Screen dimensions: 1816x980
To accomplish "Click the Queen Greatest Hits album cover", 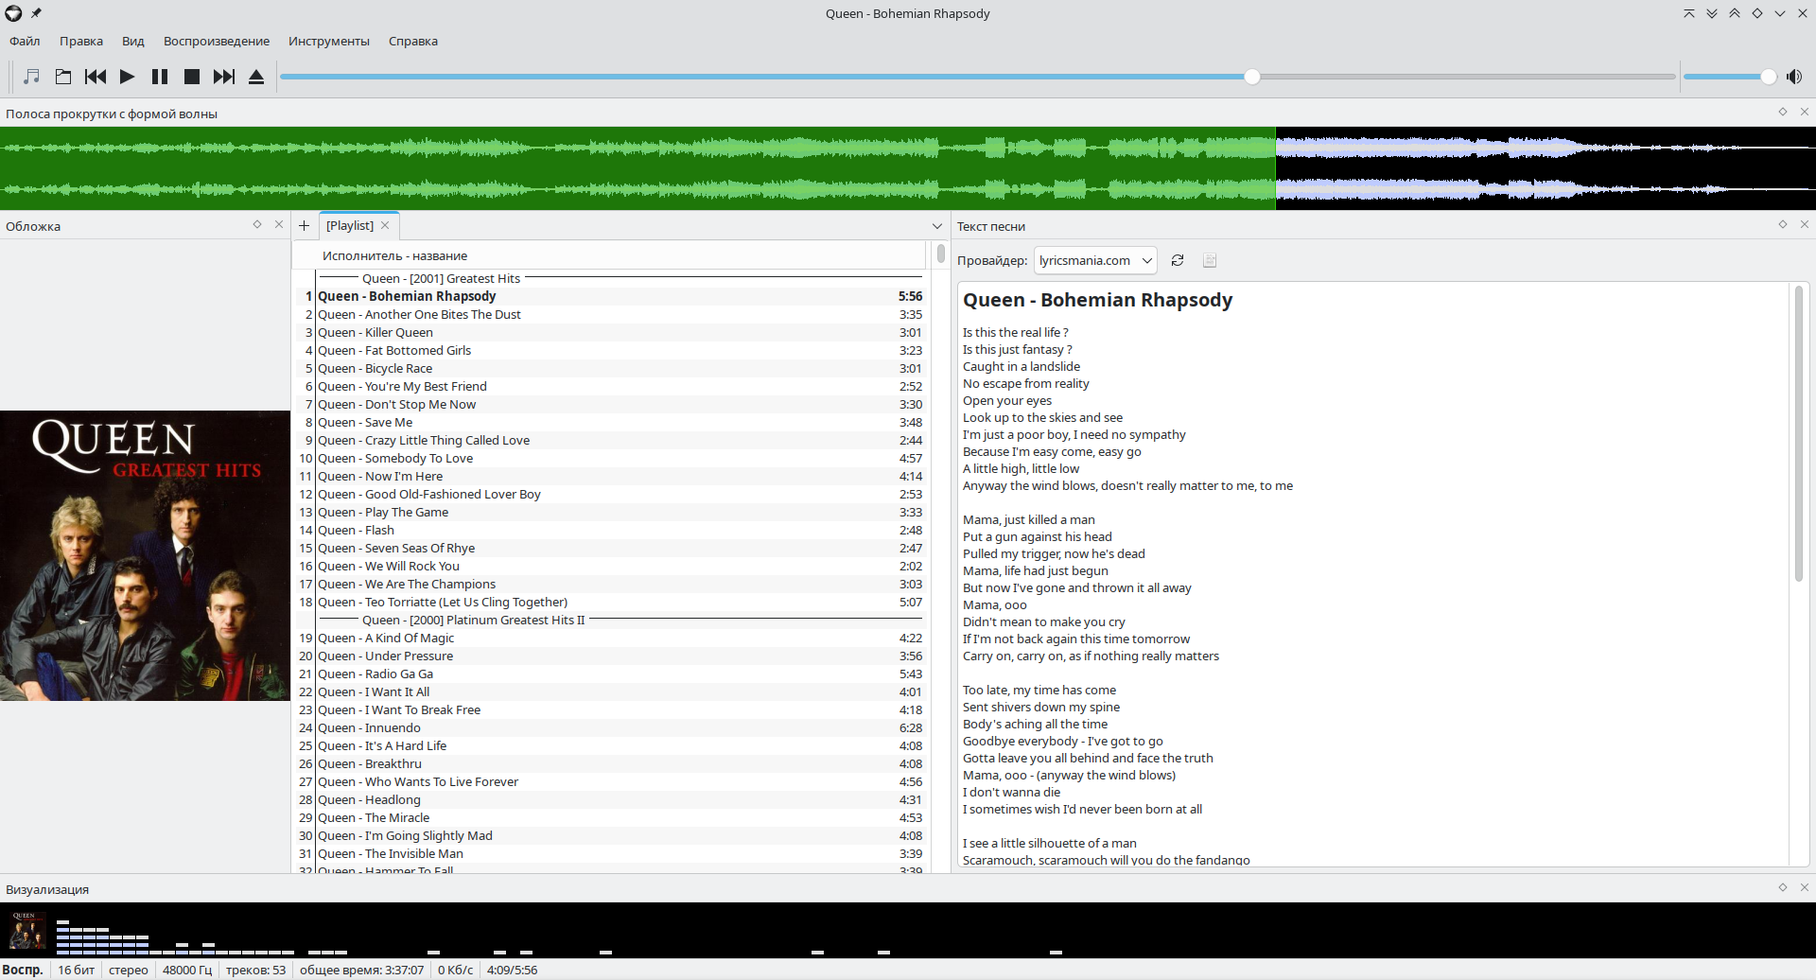I will coord(145,555).
